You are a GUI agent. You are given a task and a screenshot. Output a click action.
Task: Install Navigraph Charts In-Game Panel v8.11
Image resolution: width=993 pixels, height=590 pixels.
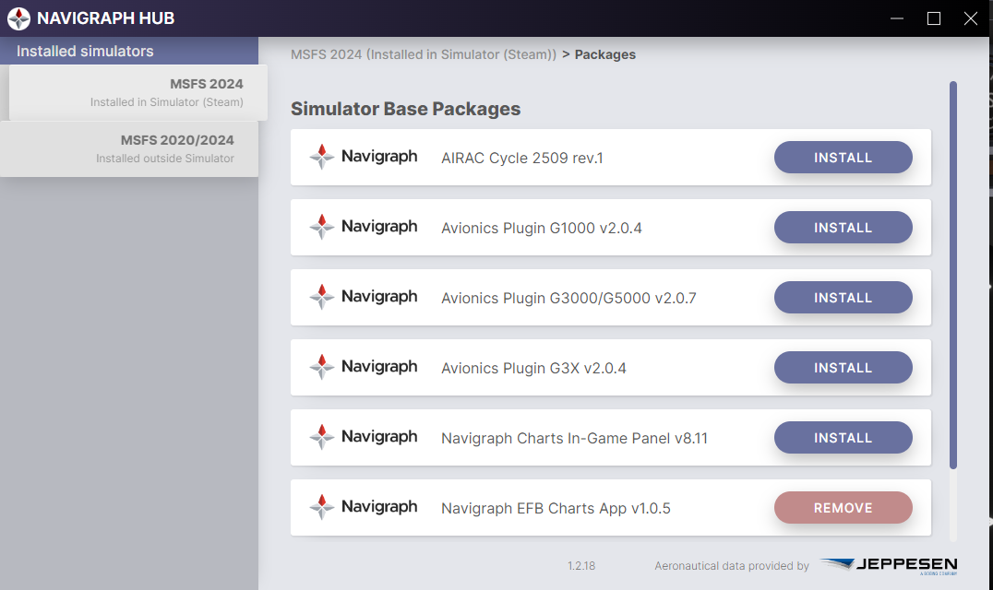(843, 438)
